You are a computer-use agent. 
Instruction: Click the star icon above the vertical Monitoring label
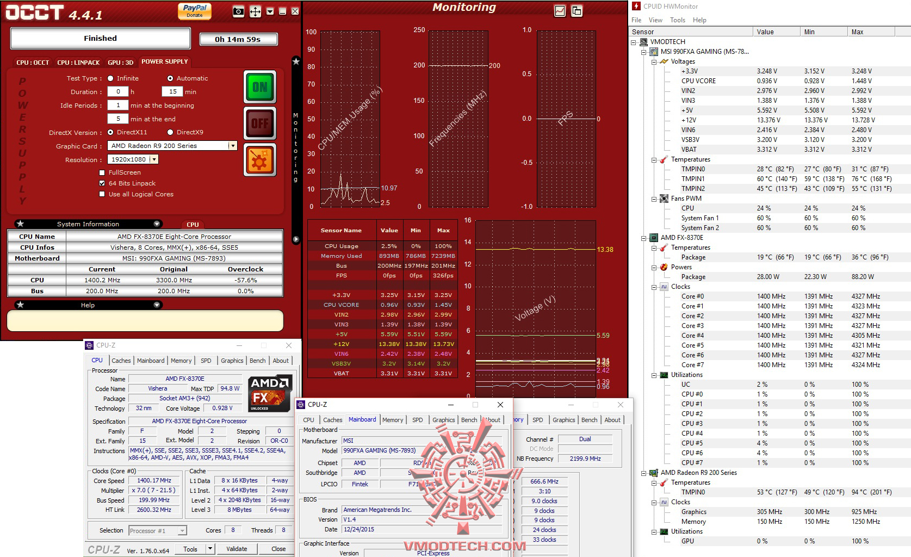click(x=296, y=61)
